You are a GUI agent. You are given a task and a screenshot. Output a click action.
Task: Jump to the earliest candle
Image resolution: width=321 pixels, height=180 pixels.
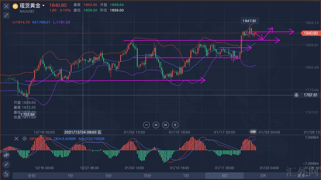156,125
